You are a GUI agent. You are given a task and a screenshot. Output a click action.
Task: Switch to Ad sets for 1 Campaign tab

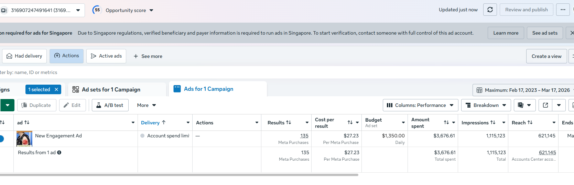click(111, 89)
